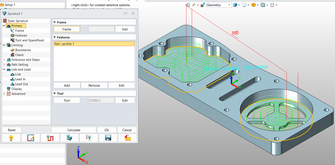
Task: Expand the Advanced tree node
Action: (4, 94)
